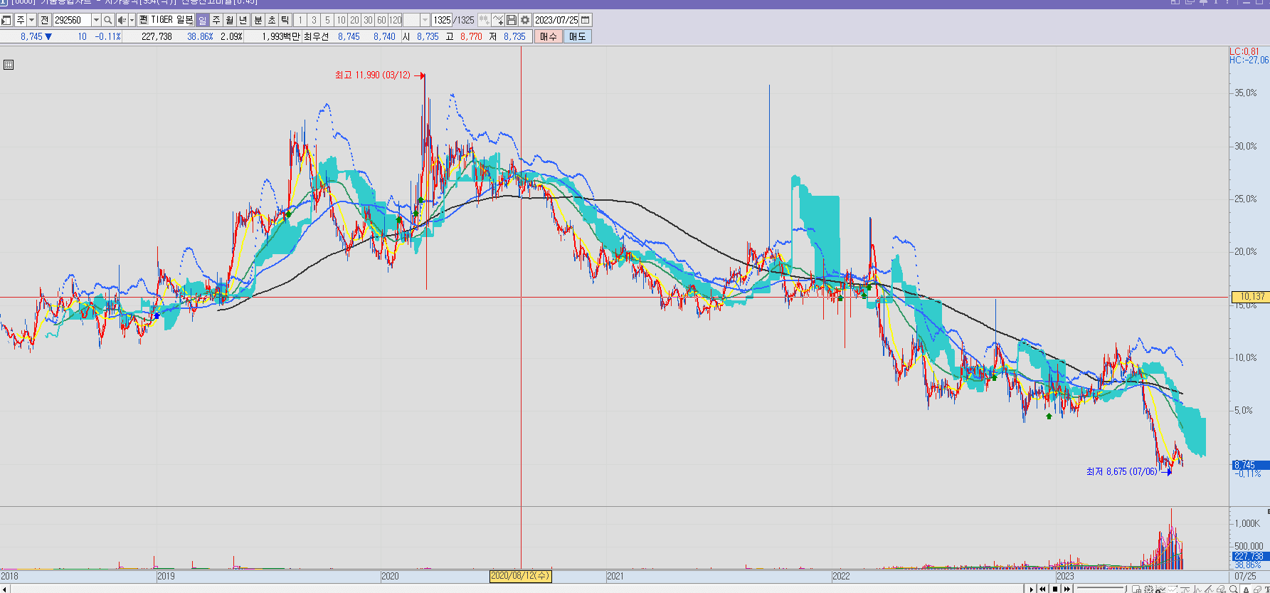Click the bottom-bar text T icon
The height and width of the screenshot is (593, 1270).
[x=1267, y=589]
